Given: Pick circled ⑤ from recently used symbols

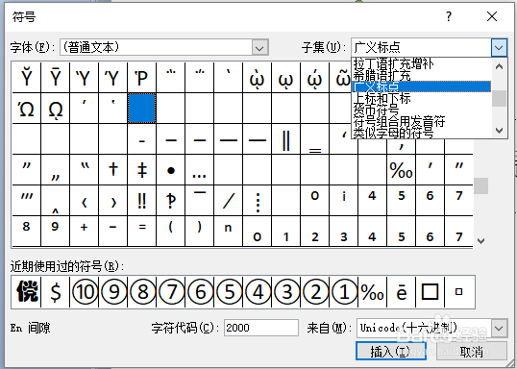Looking at the screenshot, I should coord(229,292).
